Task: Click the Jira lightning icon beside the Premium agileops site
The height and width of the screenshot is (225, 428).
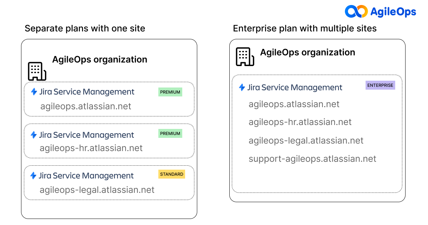Action: click(34, 92)
